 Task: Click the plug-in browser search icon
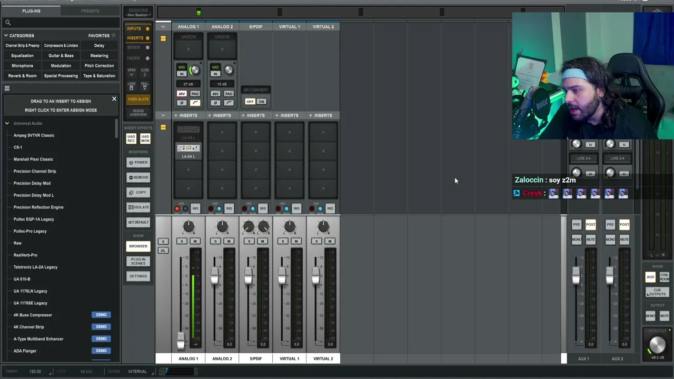pos(8,23)
